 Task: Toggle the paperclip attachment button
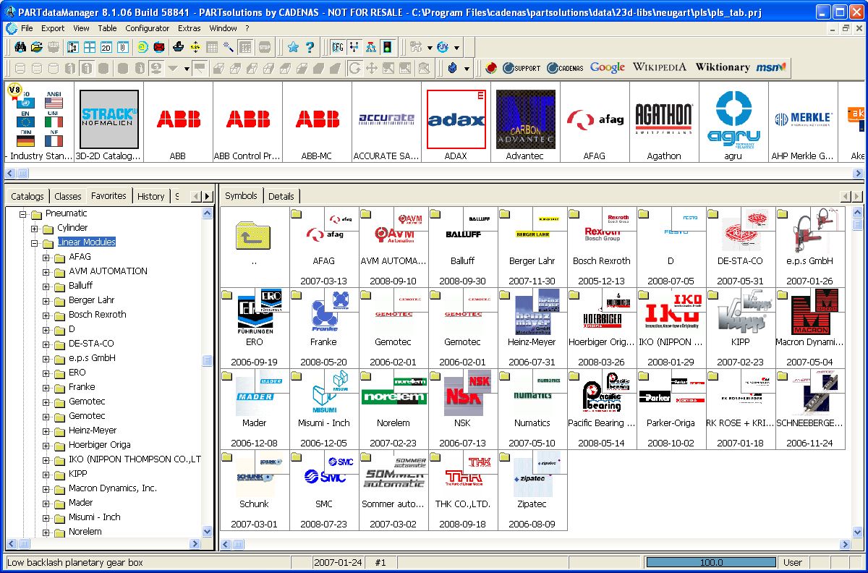tap(122, 46)
